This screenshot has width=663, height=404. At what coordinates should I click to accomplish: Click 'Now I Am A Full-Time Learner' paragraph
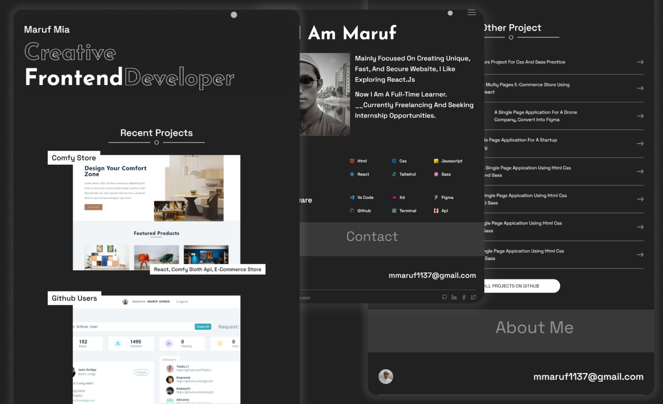click(x=414, y=105)
